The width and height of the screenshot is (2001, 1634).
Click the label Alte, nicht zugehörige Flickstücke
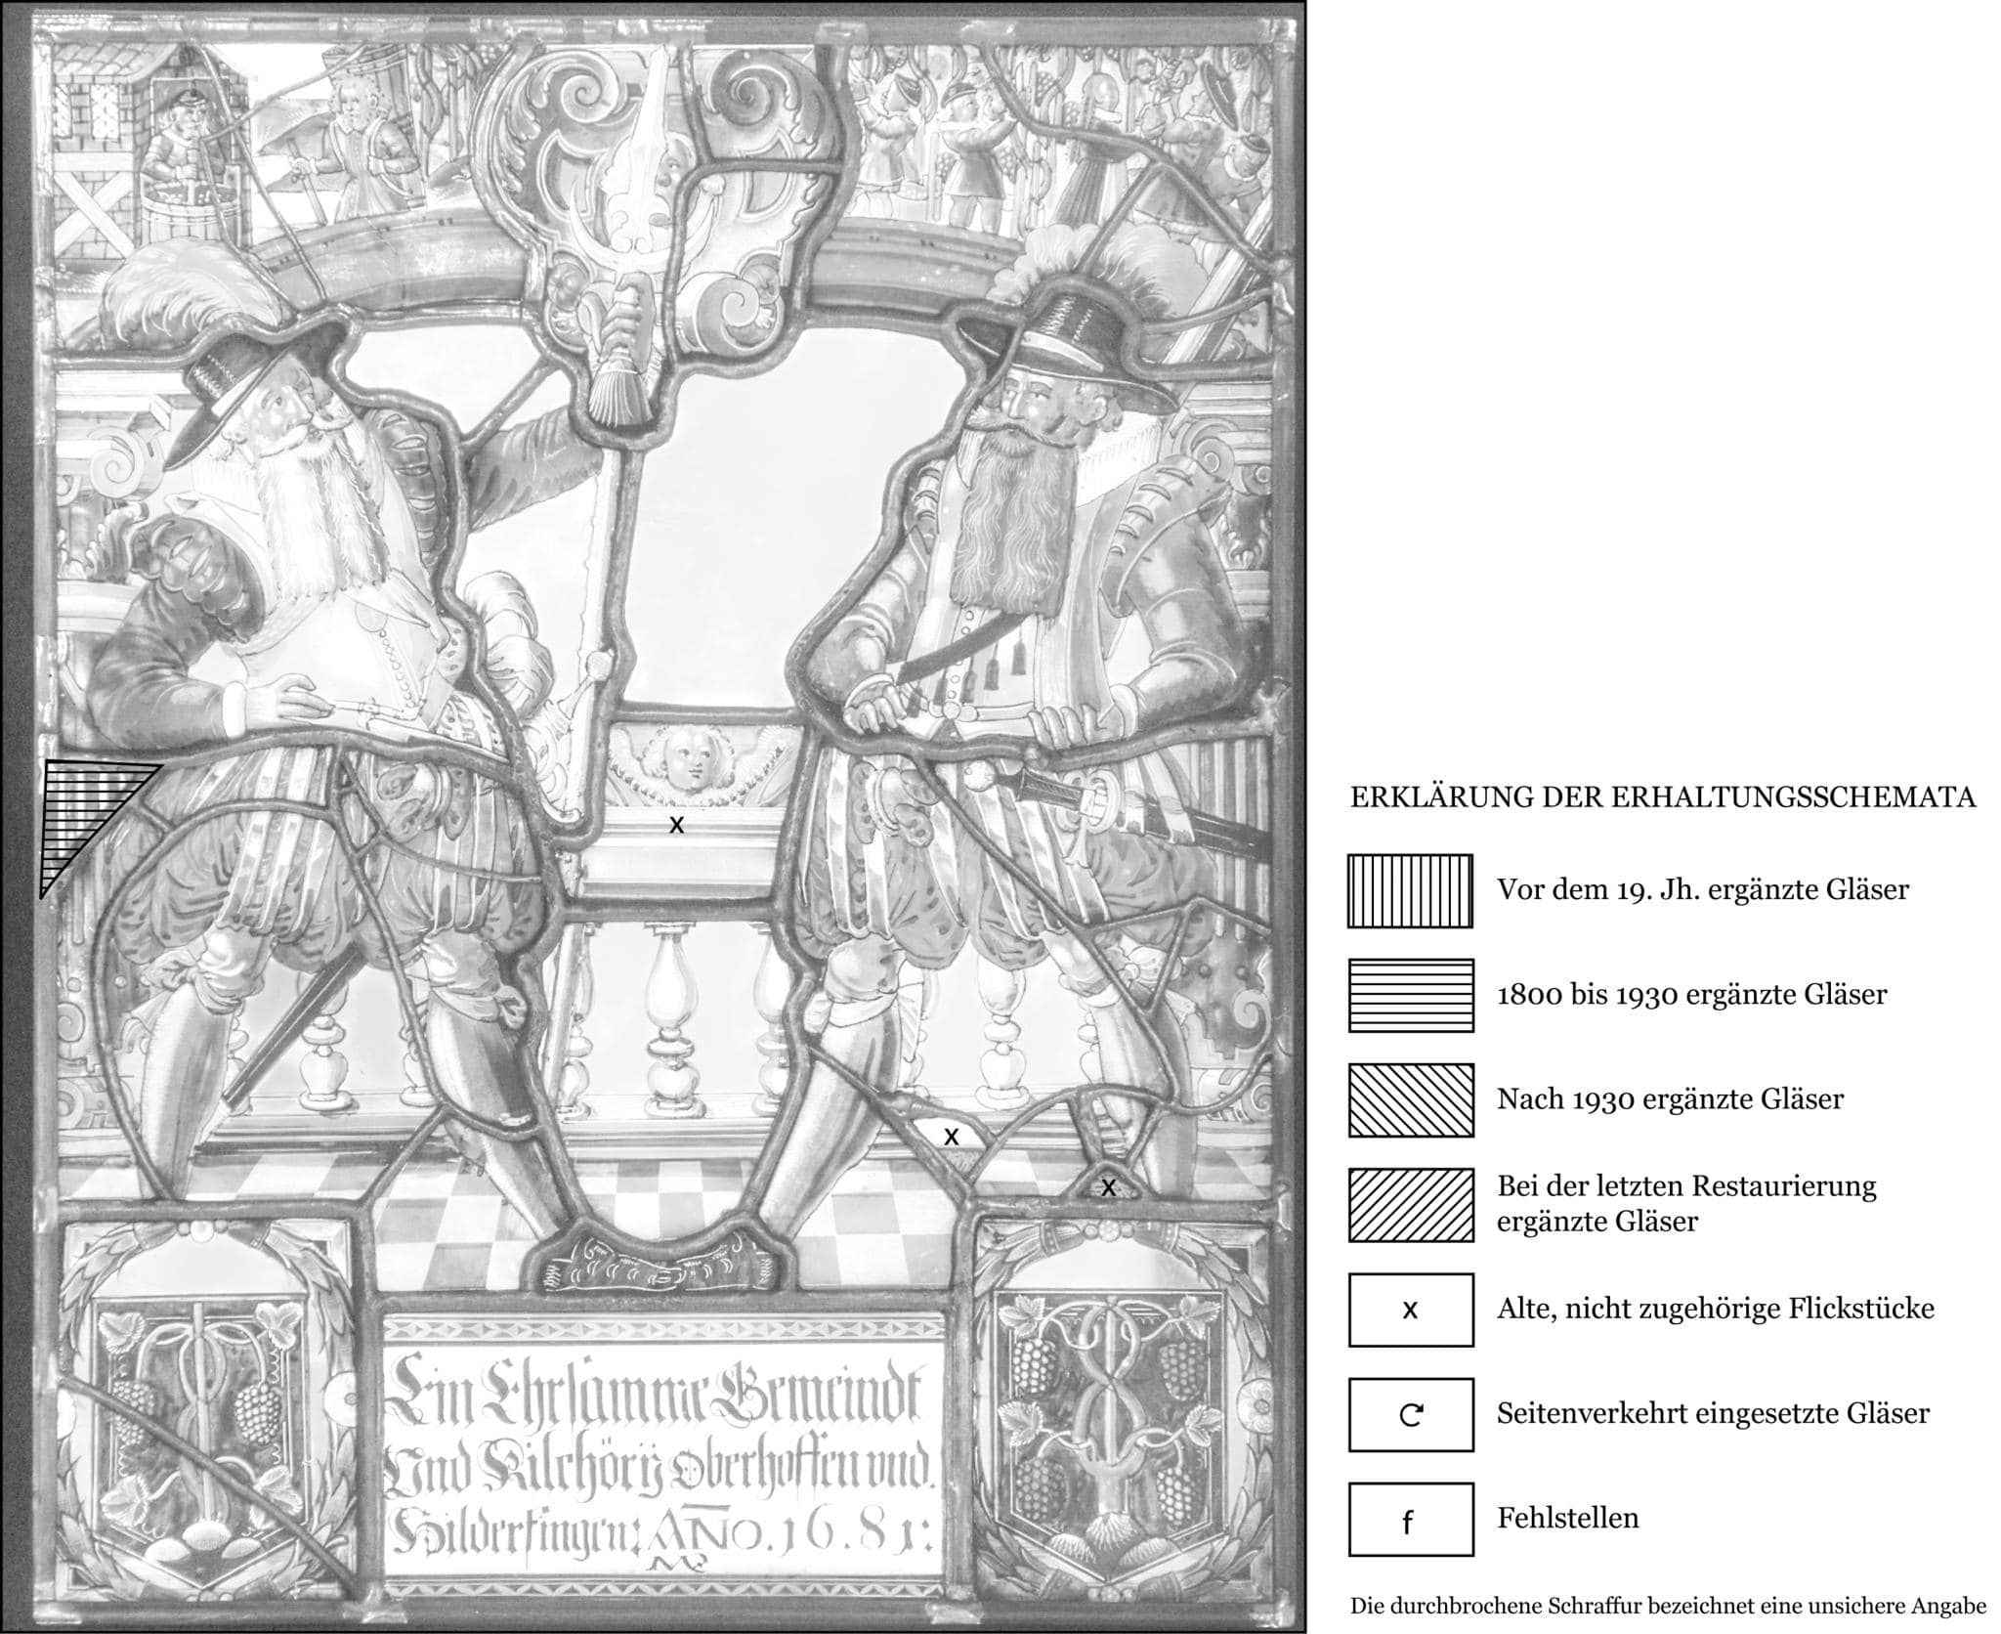(1715, 1309)
